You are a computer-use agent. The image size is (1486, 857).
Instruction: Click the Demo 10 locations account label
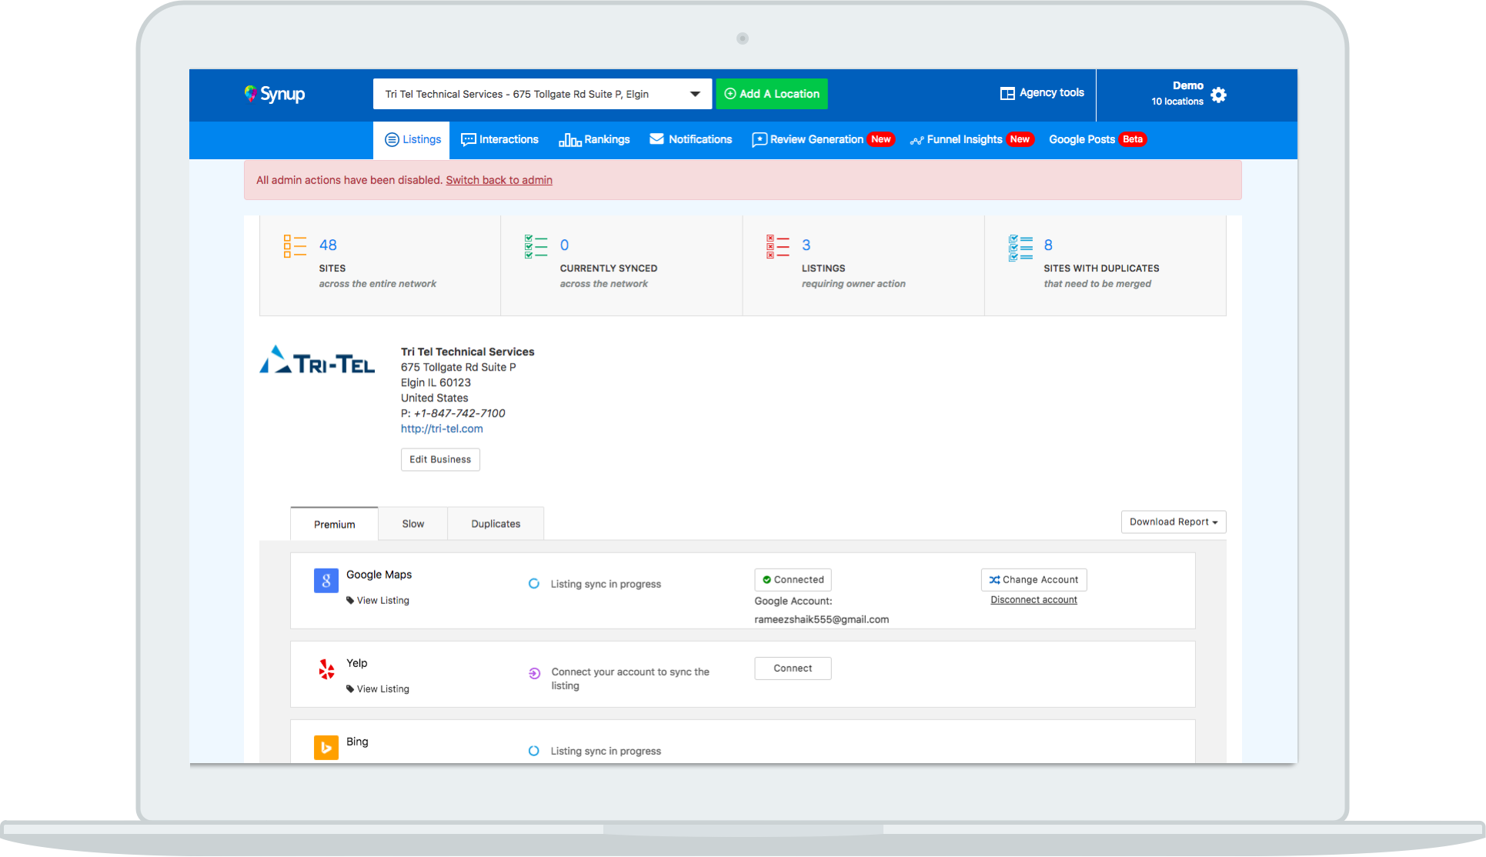1177,94
